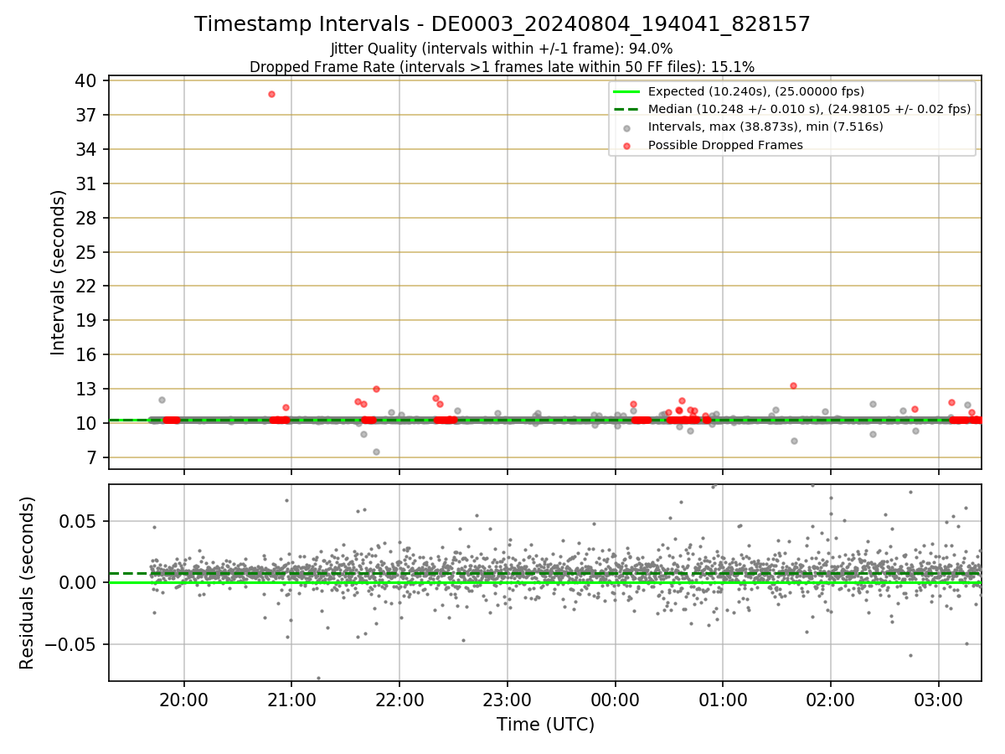Screen dimensions: 1005x754
Task: Click the x-axis tick label '00:00'
Action: [615, 700]
